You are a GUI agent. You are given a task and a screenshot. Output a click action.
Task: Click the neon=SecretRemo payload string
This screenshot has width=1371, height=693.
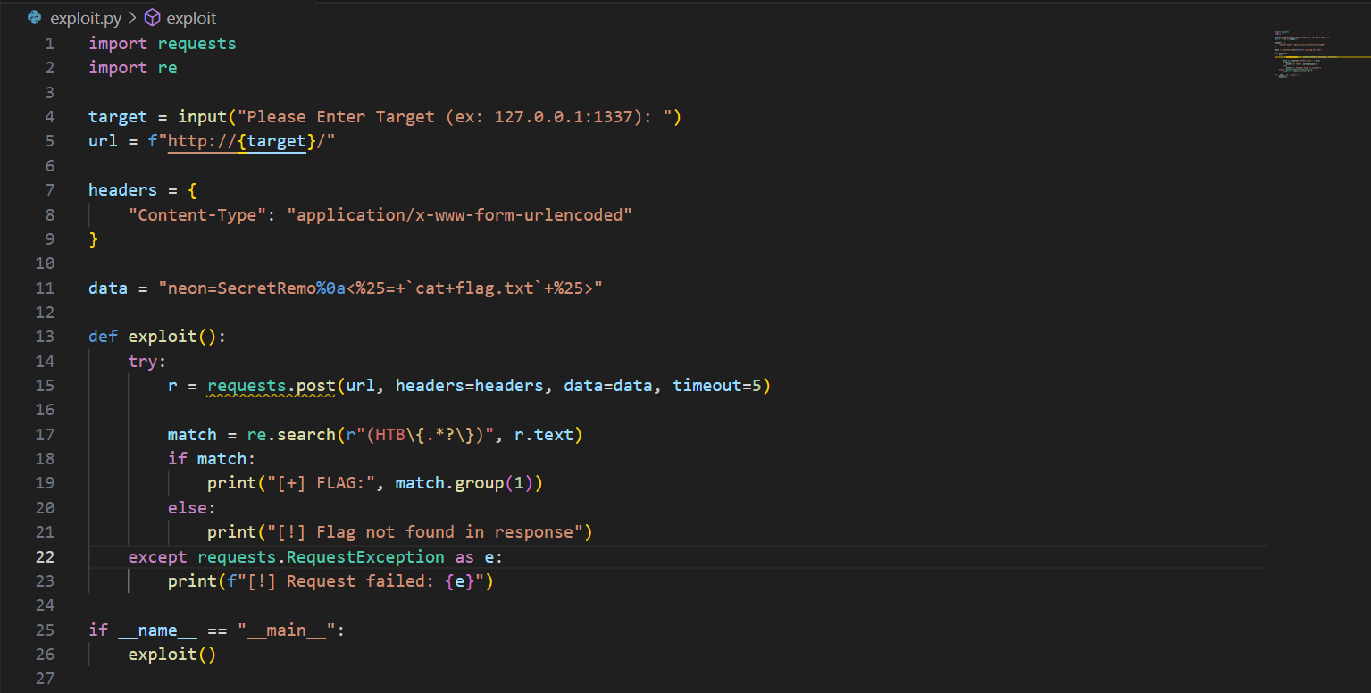pyautogui.click(x=380, y=288)
